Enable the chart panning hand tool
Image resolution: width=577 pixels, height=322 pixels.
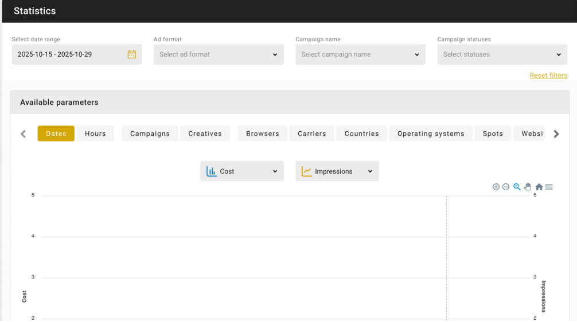[528, 187]
